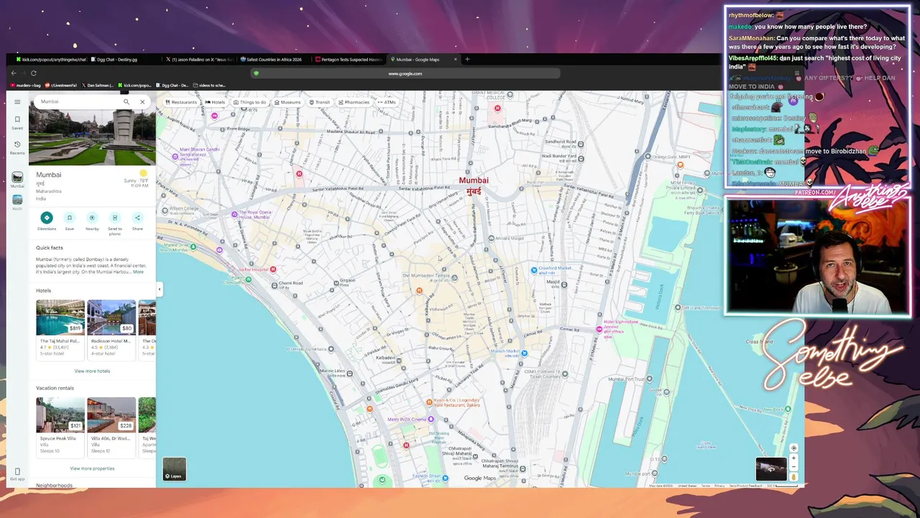
Task: Activate the Street View pegman
Action: click(793, 476)
